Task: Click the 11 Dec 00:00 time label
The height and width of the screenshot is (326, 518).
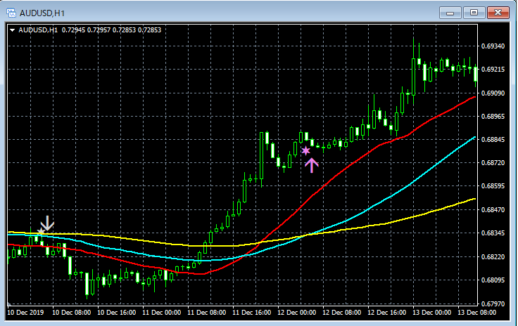Action: 162,313
